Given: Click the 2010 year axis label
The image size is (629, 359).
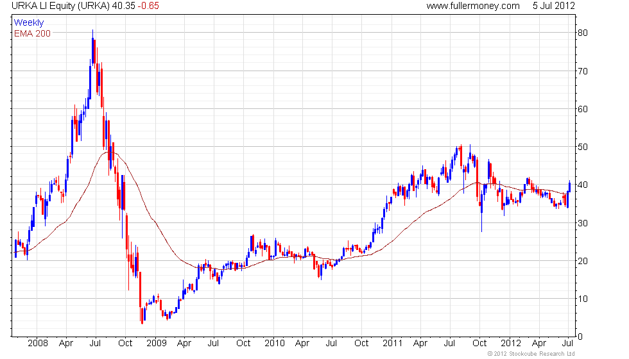Looking at the screenshot, I should click(x=275, y=344).
